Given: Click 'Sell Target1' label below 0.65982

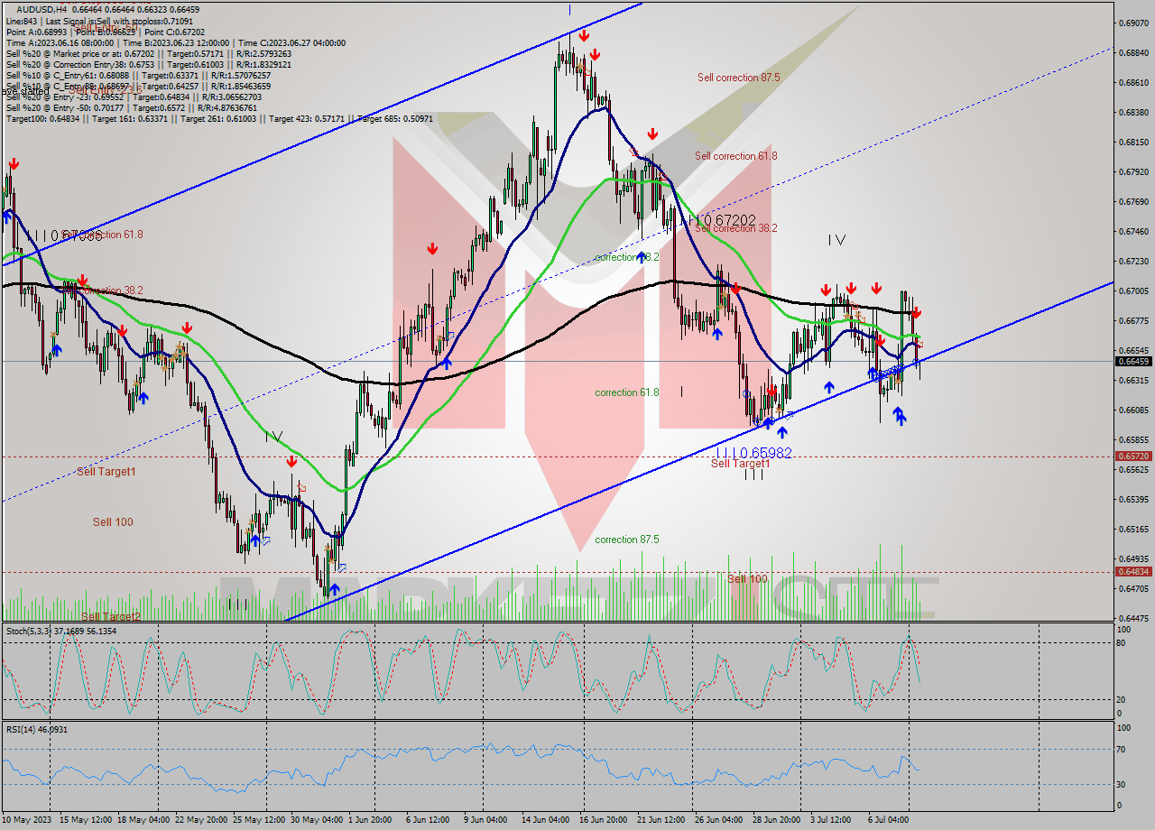Looking at the screenshot, I should (740, 464).
